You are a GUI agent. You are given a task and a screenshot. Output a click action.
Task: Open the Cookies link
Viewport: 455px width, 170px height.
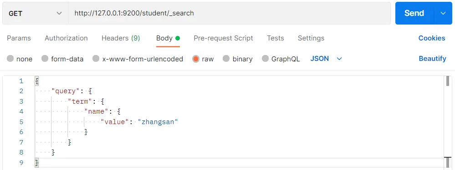click(432, 38)
